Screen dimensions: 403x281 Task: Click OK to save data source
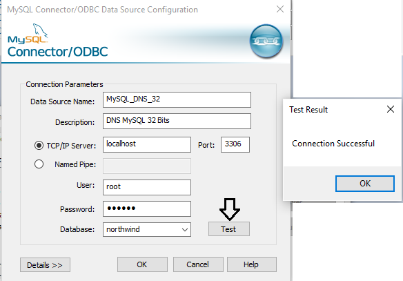point(142,264)
